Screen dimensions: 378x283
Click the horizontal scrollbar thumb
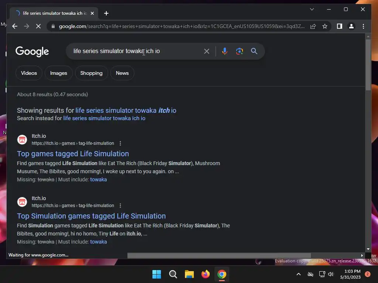219,255
